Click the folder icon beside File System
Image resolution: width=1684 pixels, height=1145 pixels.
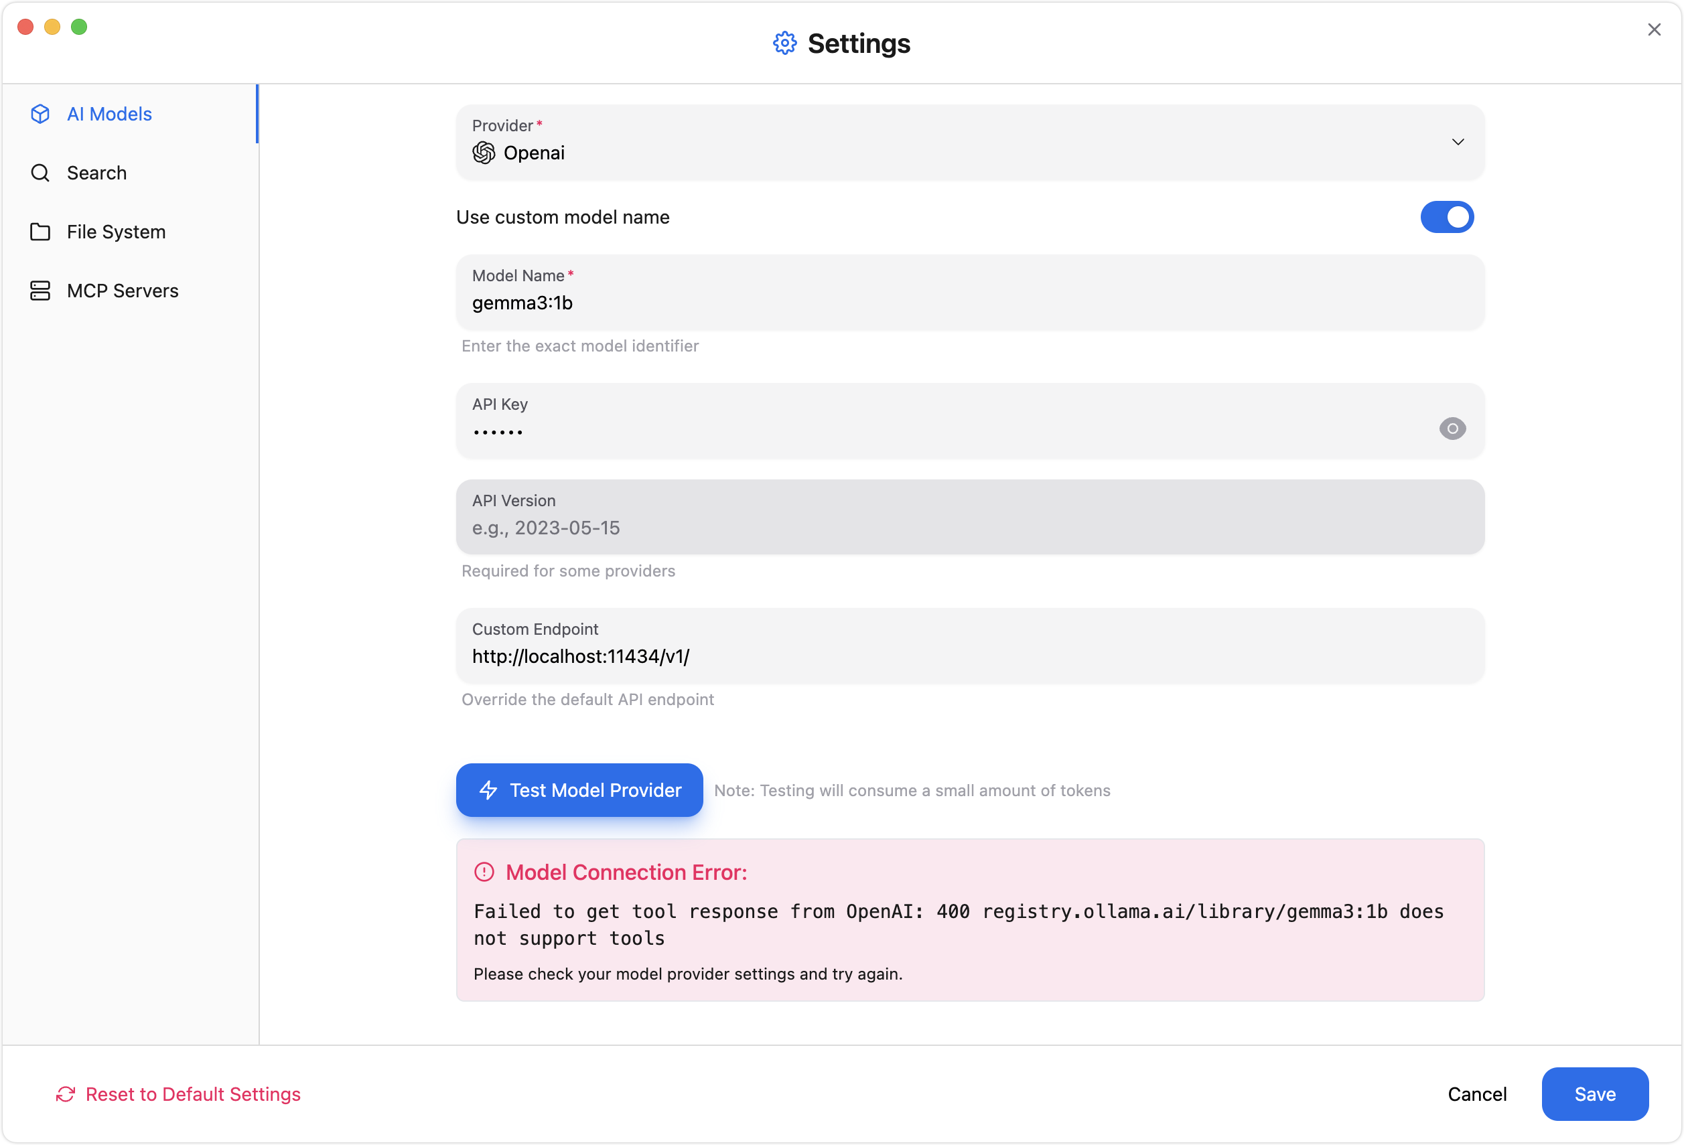(40, 232)
